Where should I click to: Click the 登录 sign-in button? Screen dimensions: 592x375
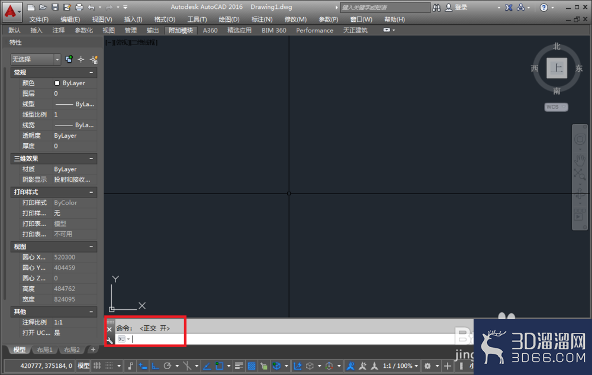456,8
